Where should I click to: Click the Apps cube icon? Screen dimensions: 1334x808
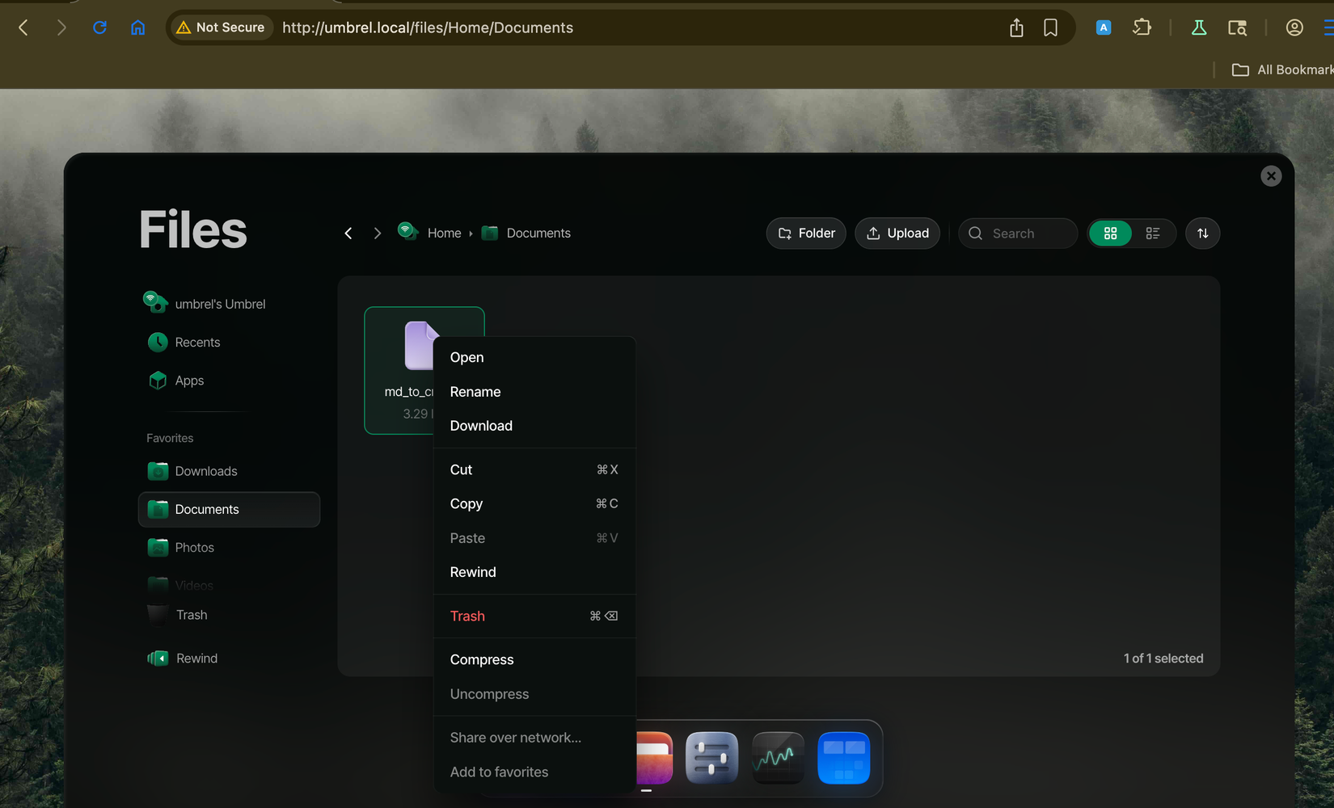coord(158,381)
